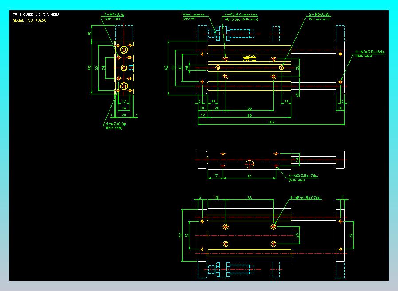Click the 'ø6x3.5p. (Both sides)' note
This screenshot has height=291, width=398.
(242, 19)
